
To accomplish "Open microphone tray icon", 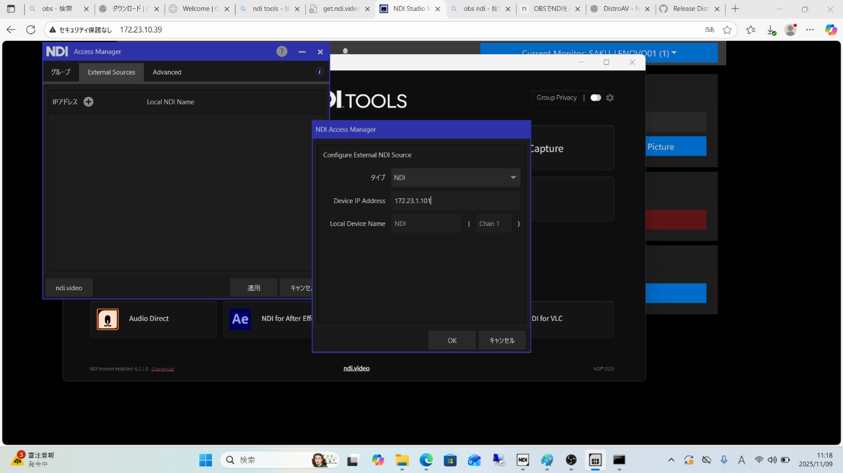I will (724, 460).
